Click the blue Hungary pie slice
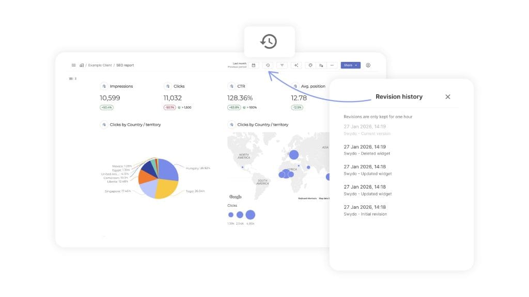 click(x=169, y=169)
